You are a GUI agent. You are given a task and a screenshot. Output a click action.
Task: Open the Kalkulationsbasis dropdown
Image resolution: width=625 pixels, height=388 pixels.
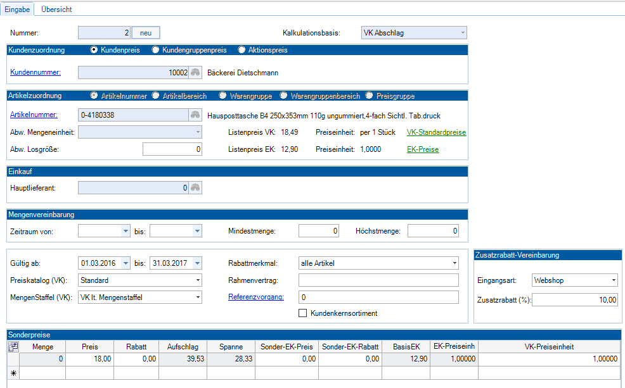click(462, 33)
